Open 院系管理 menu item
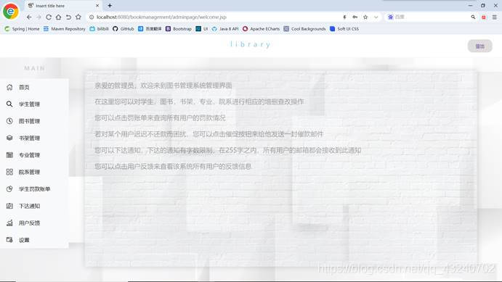The height and width of the screenshot is (282, 502). [34, 172]
